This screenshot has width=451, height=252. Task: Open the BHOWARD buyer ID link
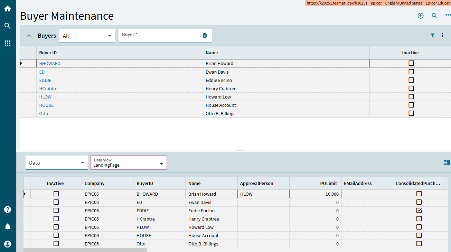tap(50, 64)
